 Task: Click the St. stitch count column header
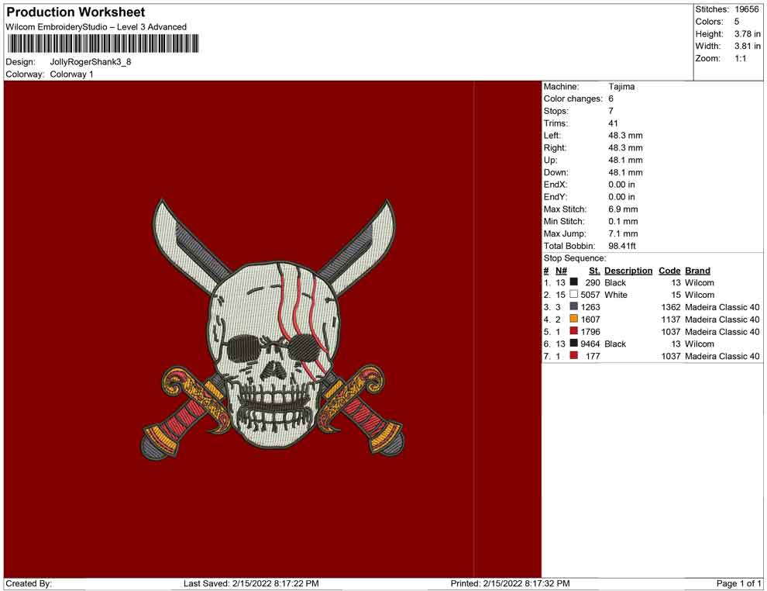(594, 271)
